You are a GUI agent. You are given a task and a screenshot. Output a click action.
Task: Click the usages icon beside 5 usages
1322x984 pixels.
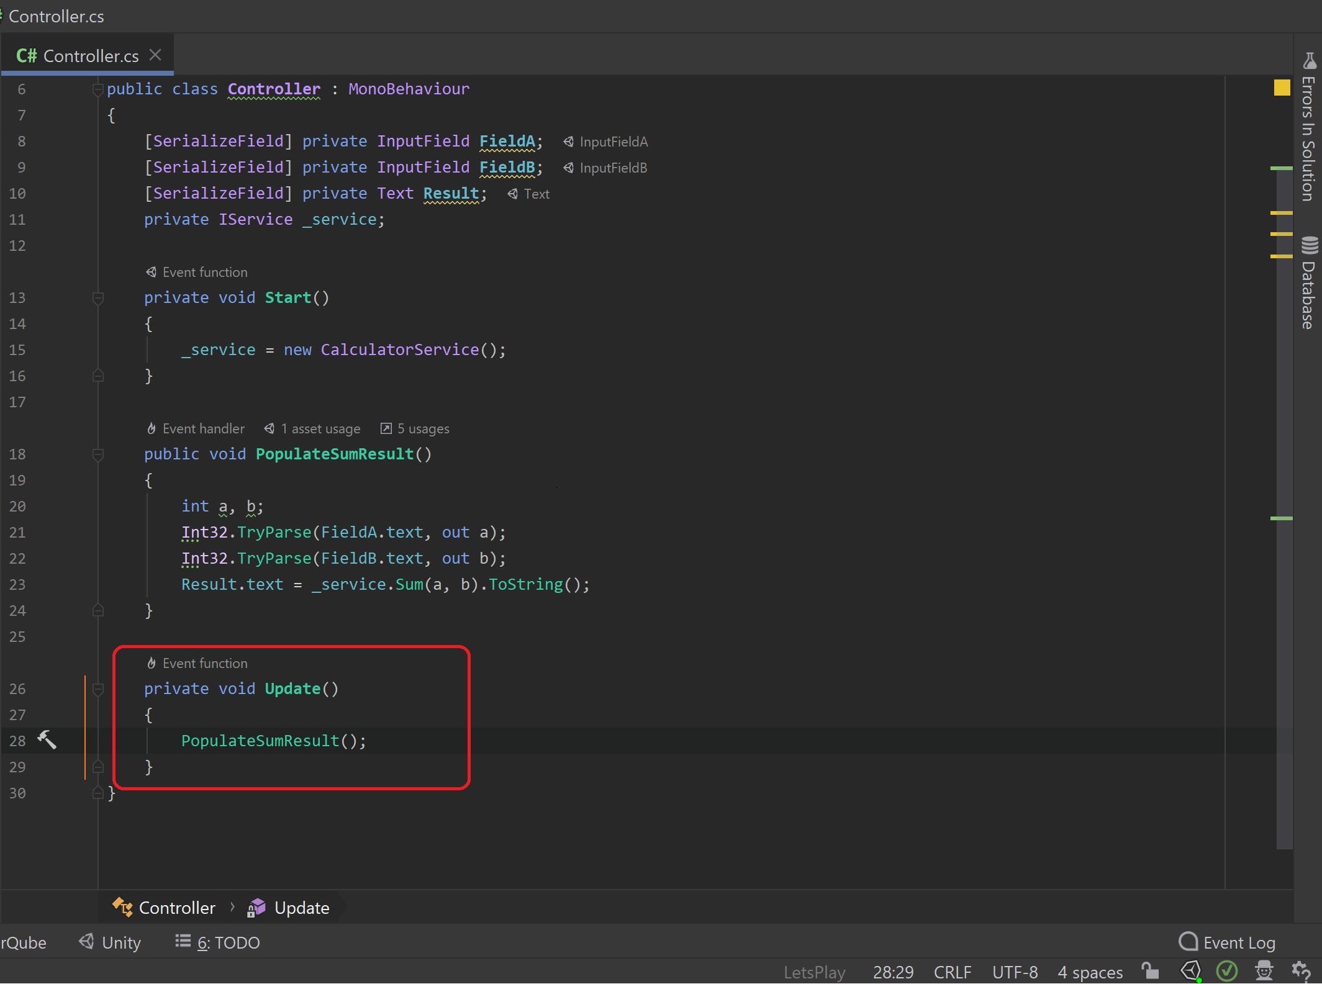pyautogui.click(x=386, y=428)
